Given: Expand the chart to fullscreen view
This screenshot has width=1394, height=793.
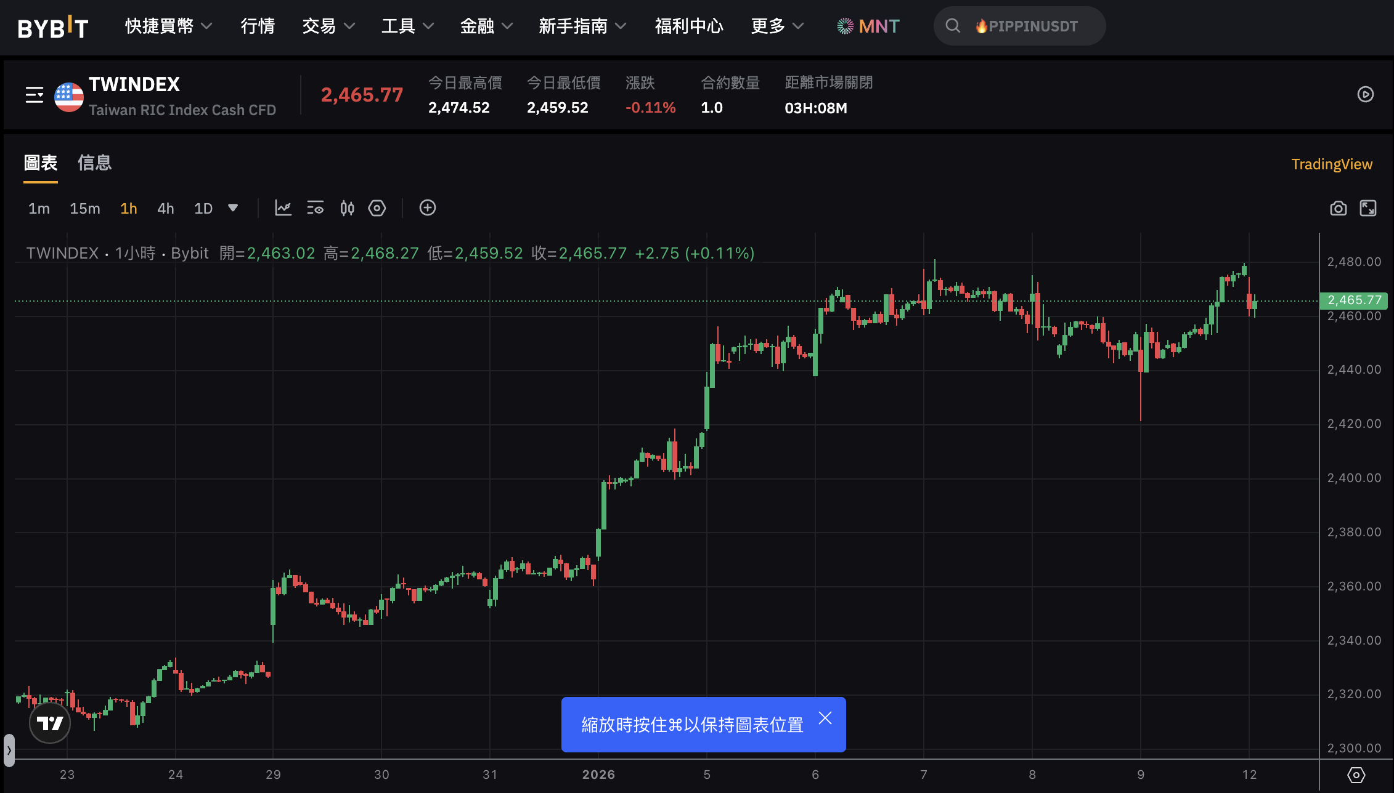Looking at the screenshot, I should tap(1368, 208).
